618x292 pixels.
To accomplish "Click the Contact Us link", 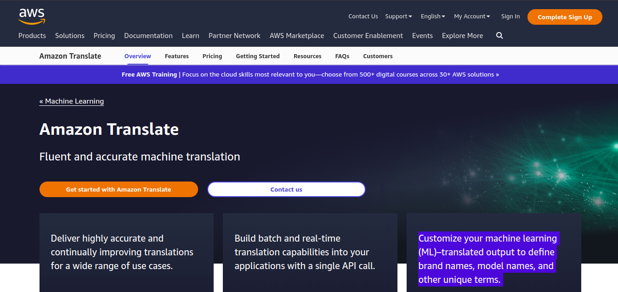I will pos(363,17).
